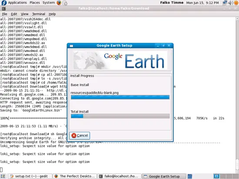Open the mail launcher beside Firefox icon

[65, 3]
